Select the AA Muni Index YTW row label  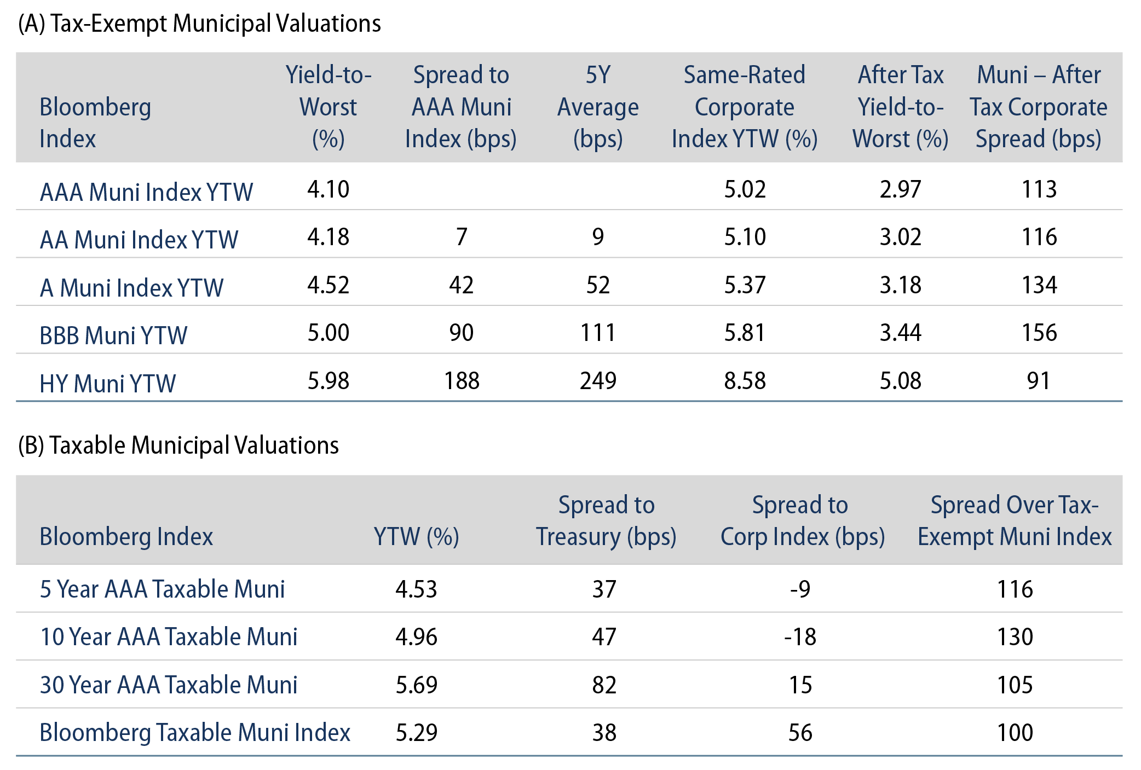coord(139,240)
